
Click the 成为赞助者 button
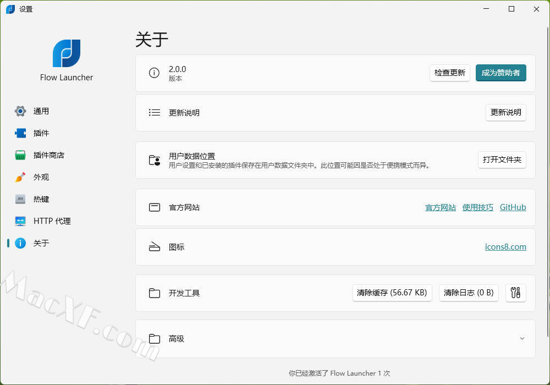pyautogui.click(x=501, y=73)
